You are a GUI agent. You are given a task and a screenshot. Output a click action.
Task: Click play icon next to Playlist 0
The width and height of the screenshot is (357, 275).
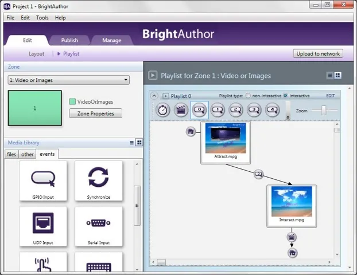click(x=165, y=96)
